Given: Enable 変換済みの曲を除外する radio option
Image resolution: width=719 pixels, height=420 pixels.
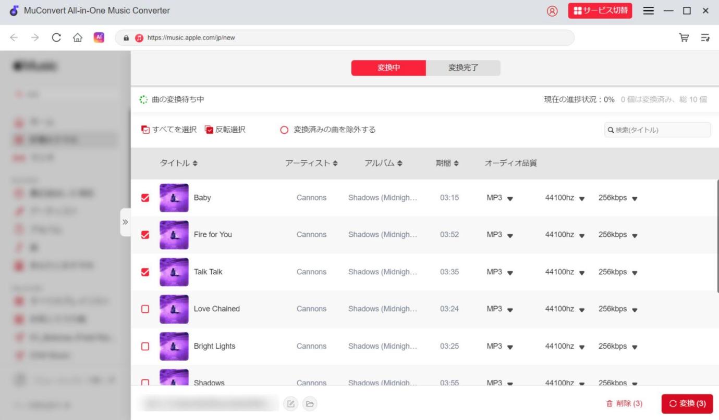Looking at the screenshot, I should click(x=284, y=130).
